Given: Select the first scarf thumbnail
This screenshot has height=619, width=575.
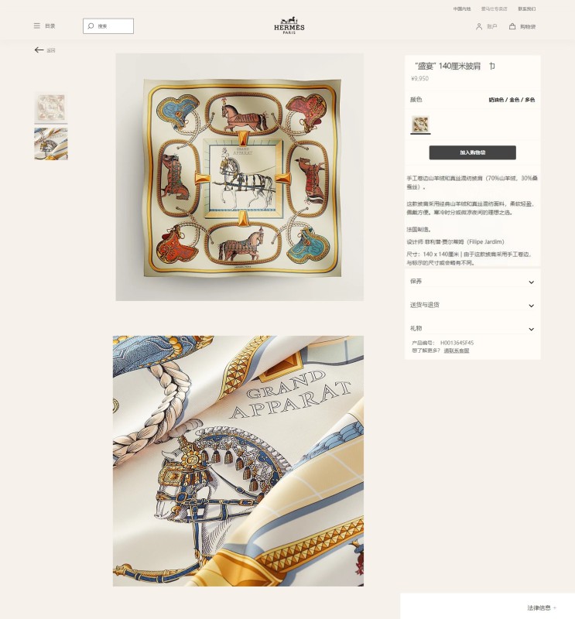Looking at the screenshot, I should (51, 108).
